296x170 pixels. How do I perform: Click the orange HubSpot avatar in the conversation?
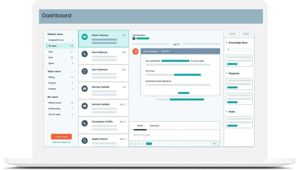point(135,51)
